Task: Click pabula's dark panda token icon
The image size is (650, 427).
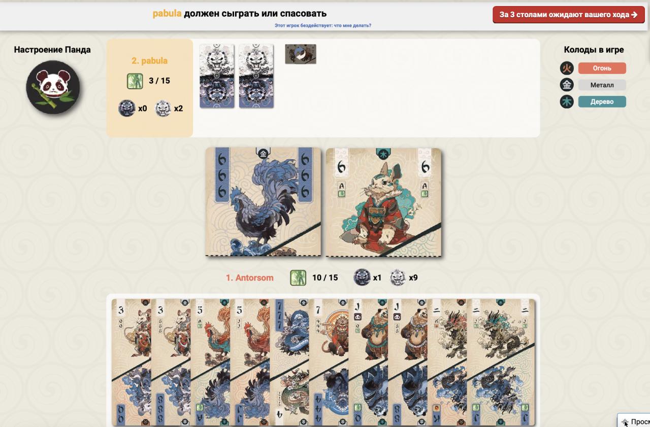Action: click(x=126, y=109)
